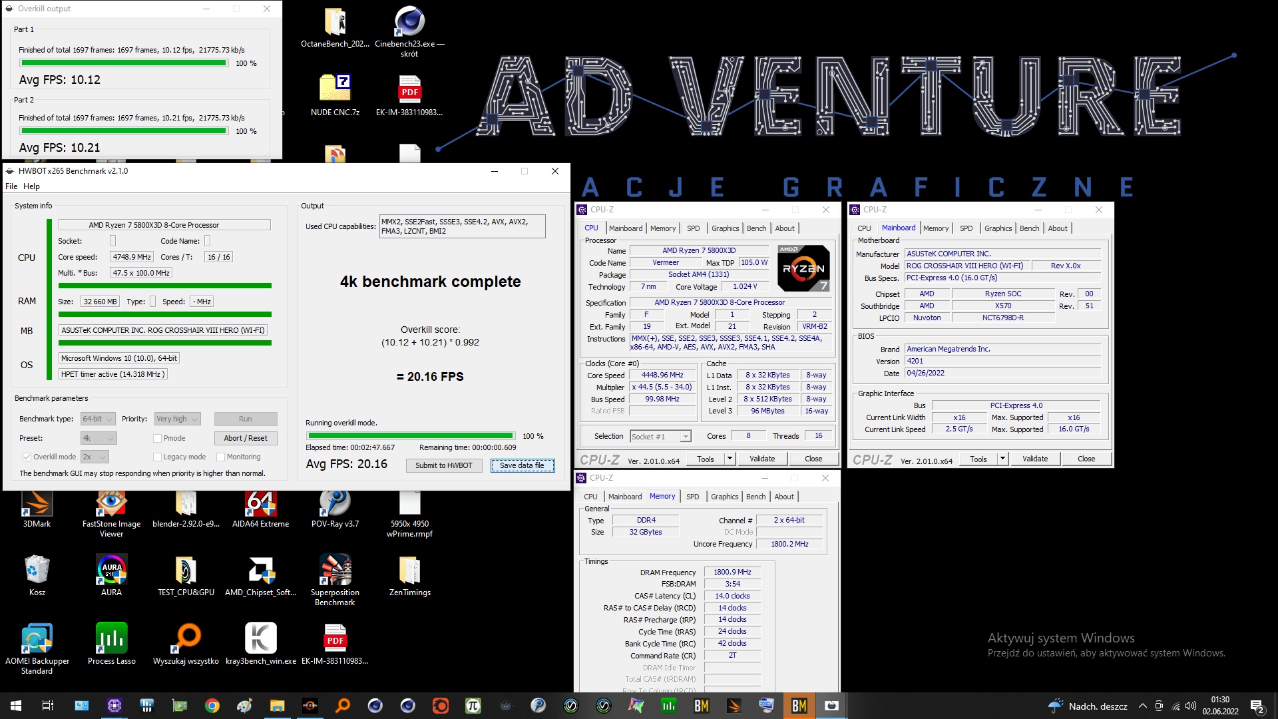Open Wyszukaj wszystko desktop icon
This screenshot has height=719, width=1278.
point(186,644)
